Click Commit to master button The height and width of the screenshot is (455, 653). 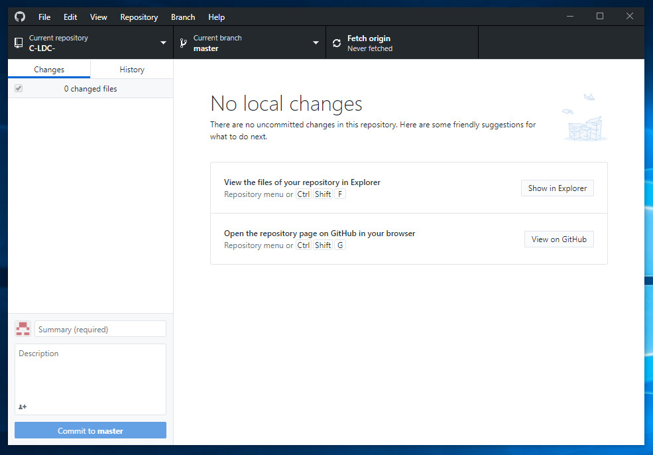point(90,430)
